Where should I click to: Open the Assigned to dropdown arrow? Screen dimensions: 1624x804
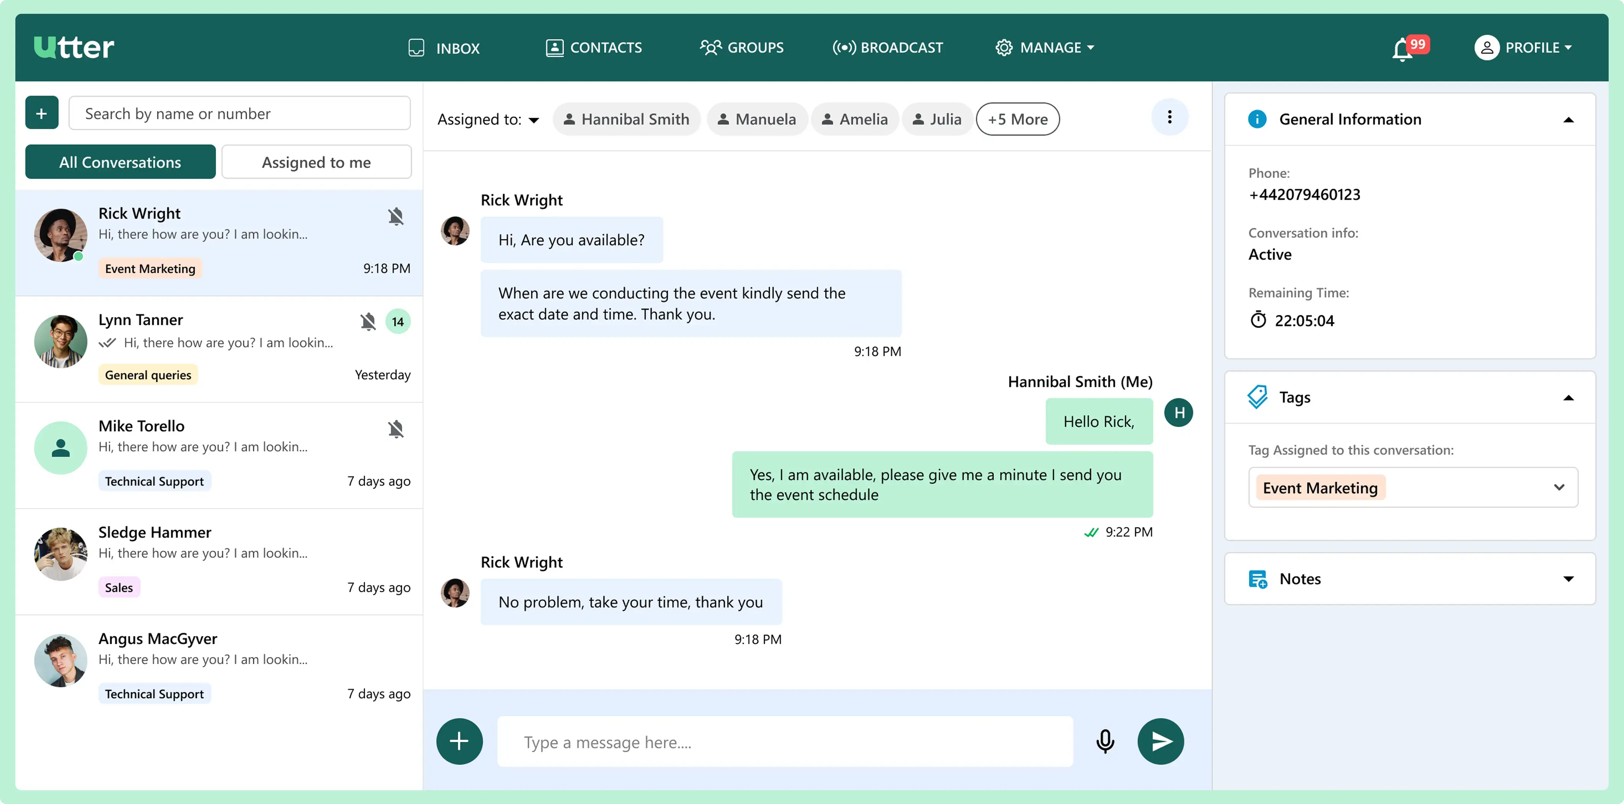tap(534, 120)
